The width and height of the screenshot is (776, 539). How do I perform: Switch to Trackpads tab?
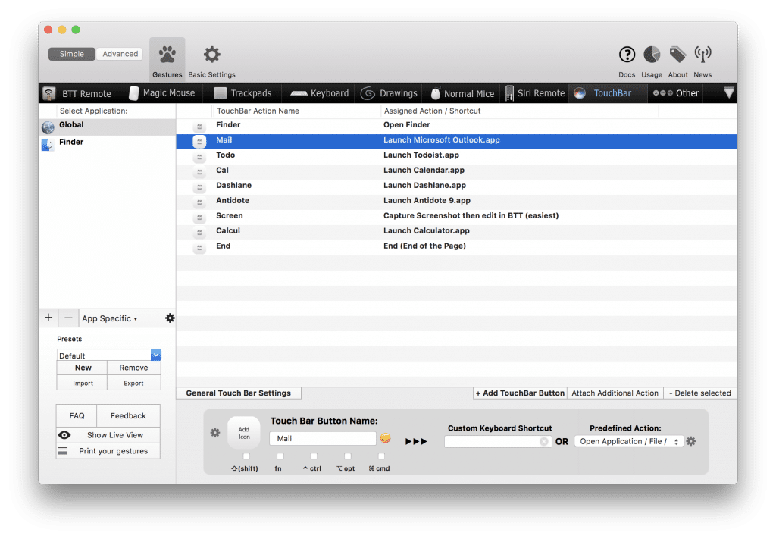(x=243, y=93)
